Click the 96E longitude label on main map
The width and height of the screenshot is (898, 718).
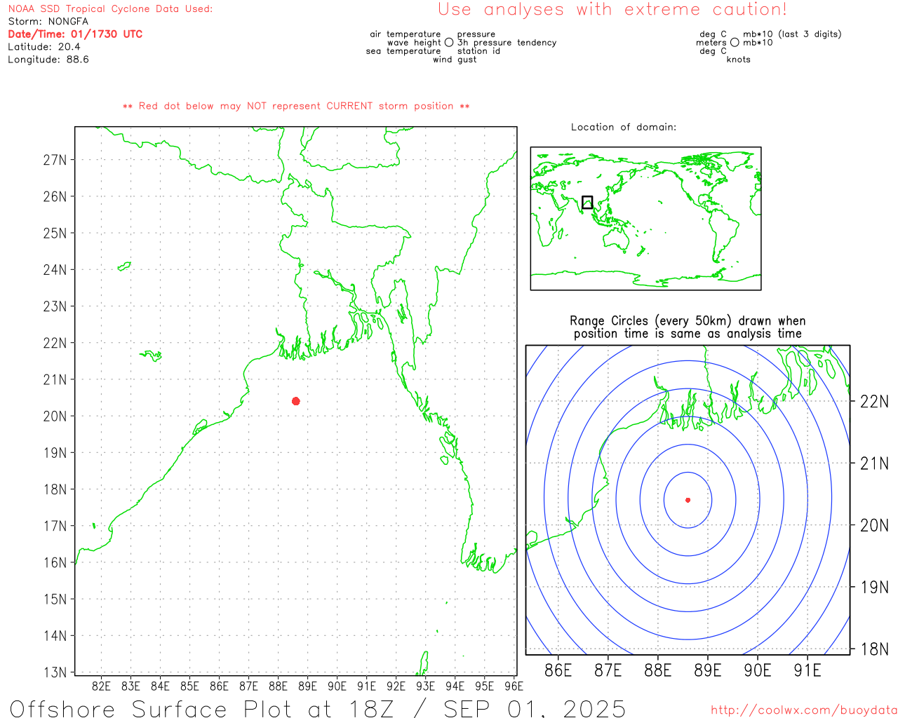pos(514,686)
